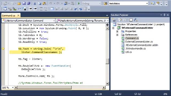
Task: Click the Increase Line Indent icon
Action: [35, 9]
